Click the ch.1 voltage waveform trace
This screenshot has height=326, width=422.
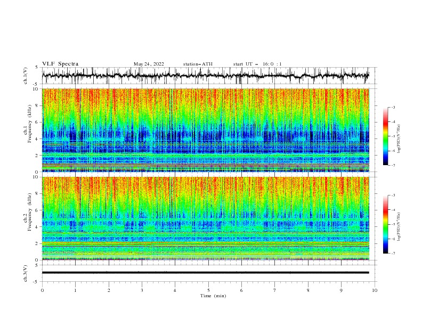(205, 76)
